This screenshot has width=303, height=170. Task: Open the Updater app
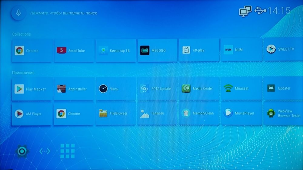pos(283,88)
